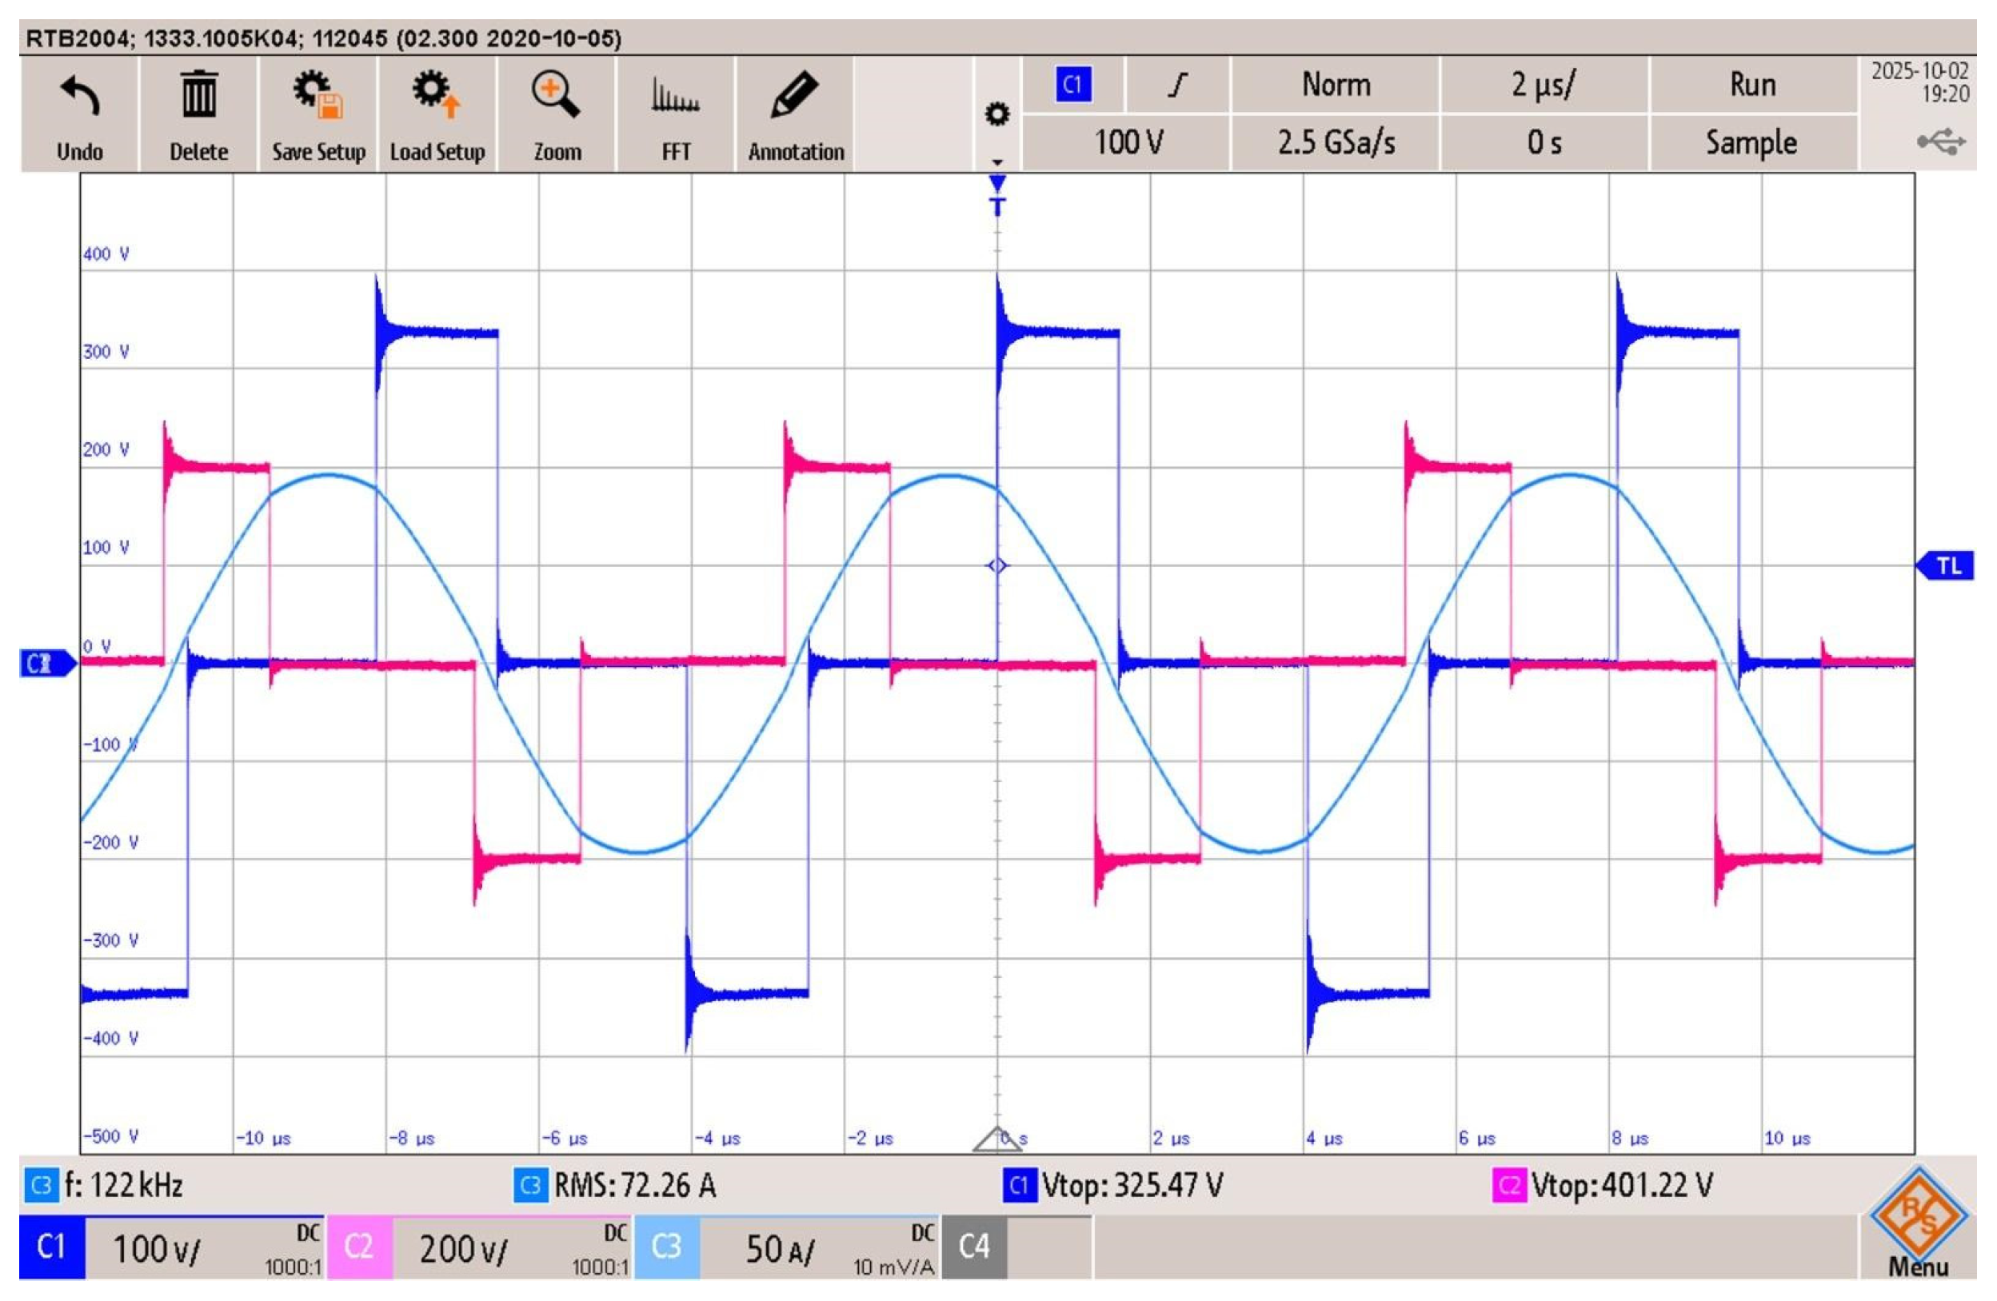
Task: Click the 100 V trigger level field
Action: coord(1128,142)
